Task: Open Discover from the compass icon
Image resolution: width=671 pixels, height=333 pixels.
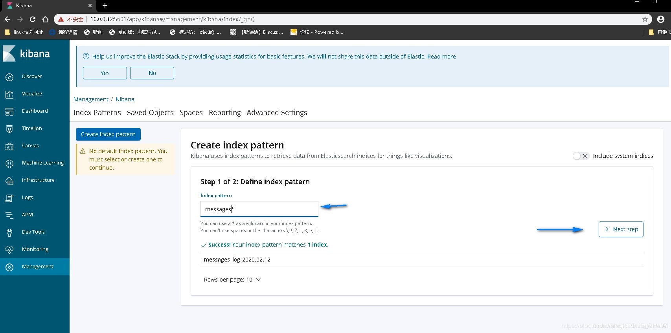Action: (9, 77)
